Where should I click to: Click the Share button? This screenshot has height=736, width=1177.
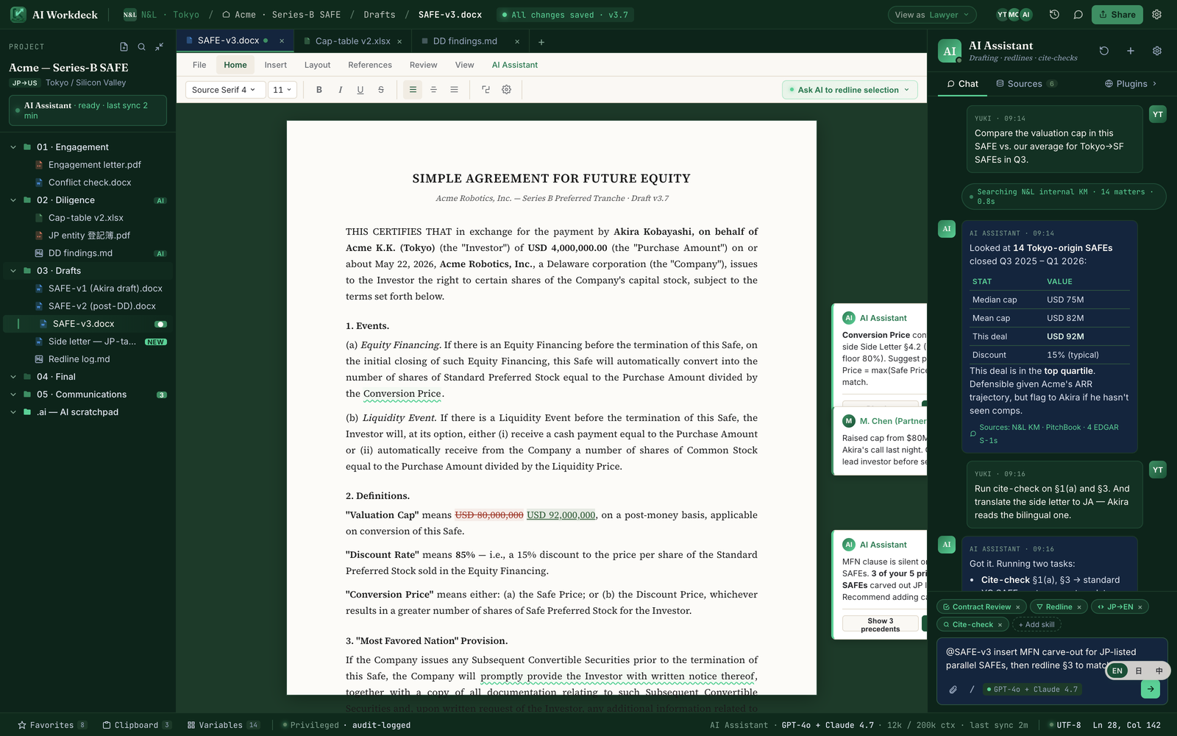click(1117, 15)
